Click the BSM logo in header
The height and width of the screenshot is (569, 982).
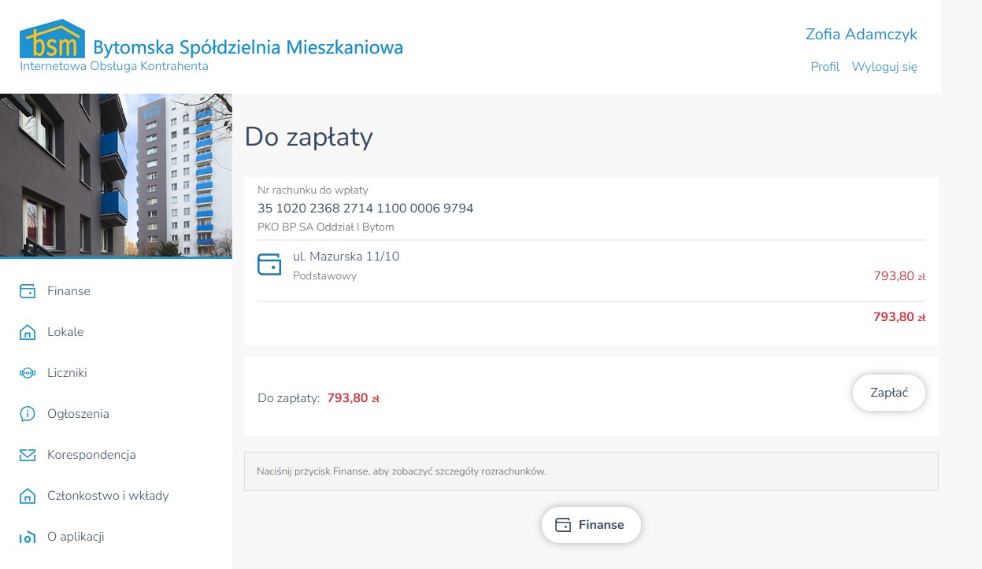tap(52, 40)
